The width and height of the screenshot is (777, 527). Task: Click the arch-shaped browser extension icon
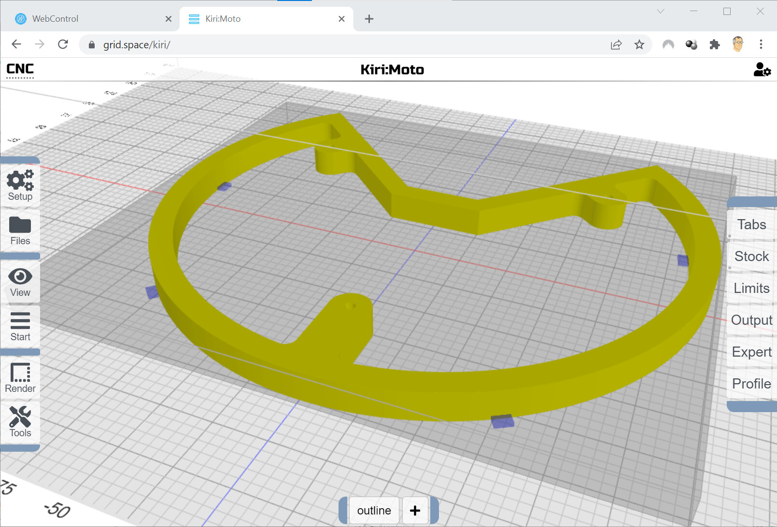[668, 45]
